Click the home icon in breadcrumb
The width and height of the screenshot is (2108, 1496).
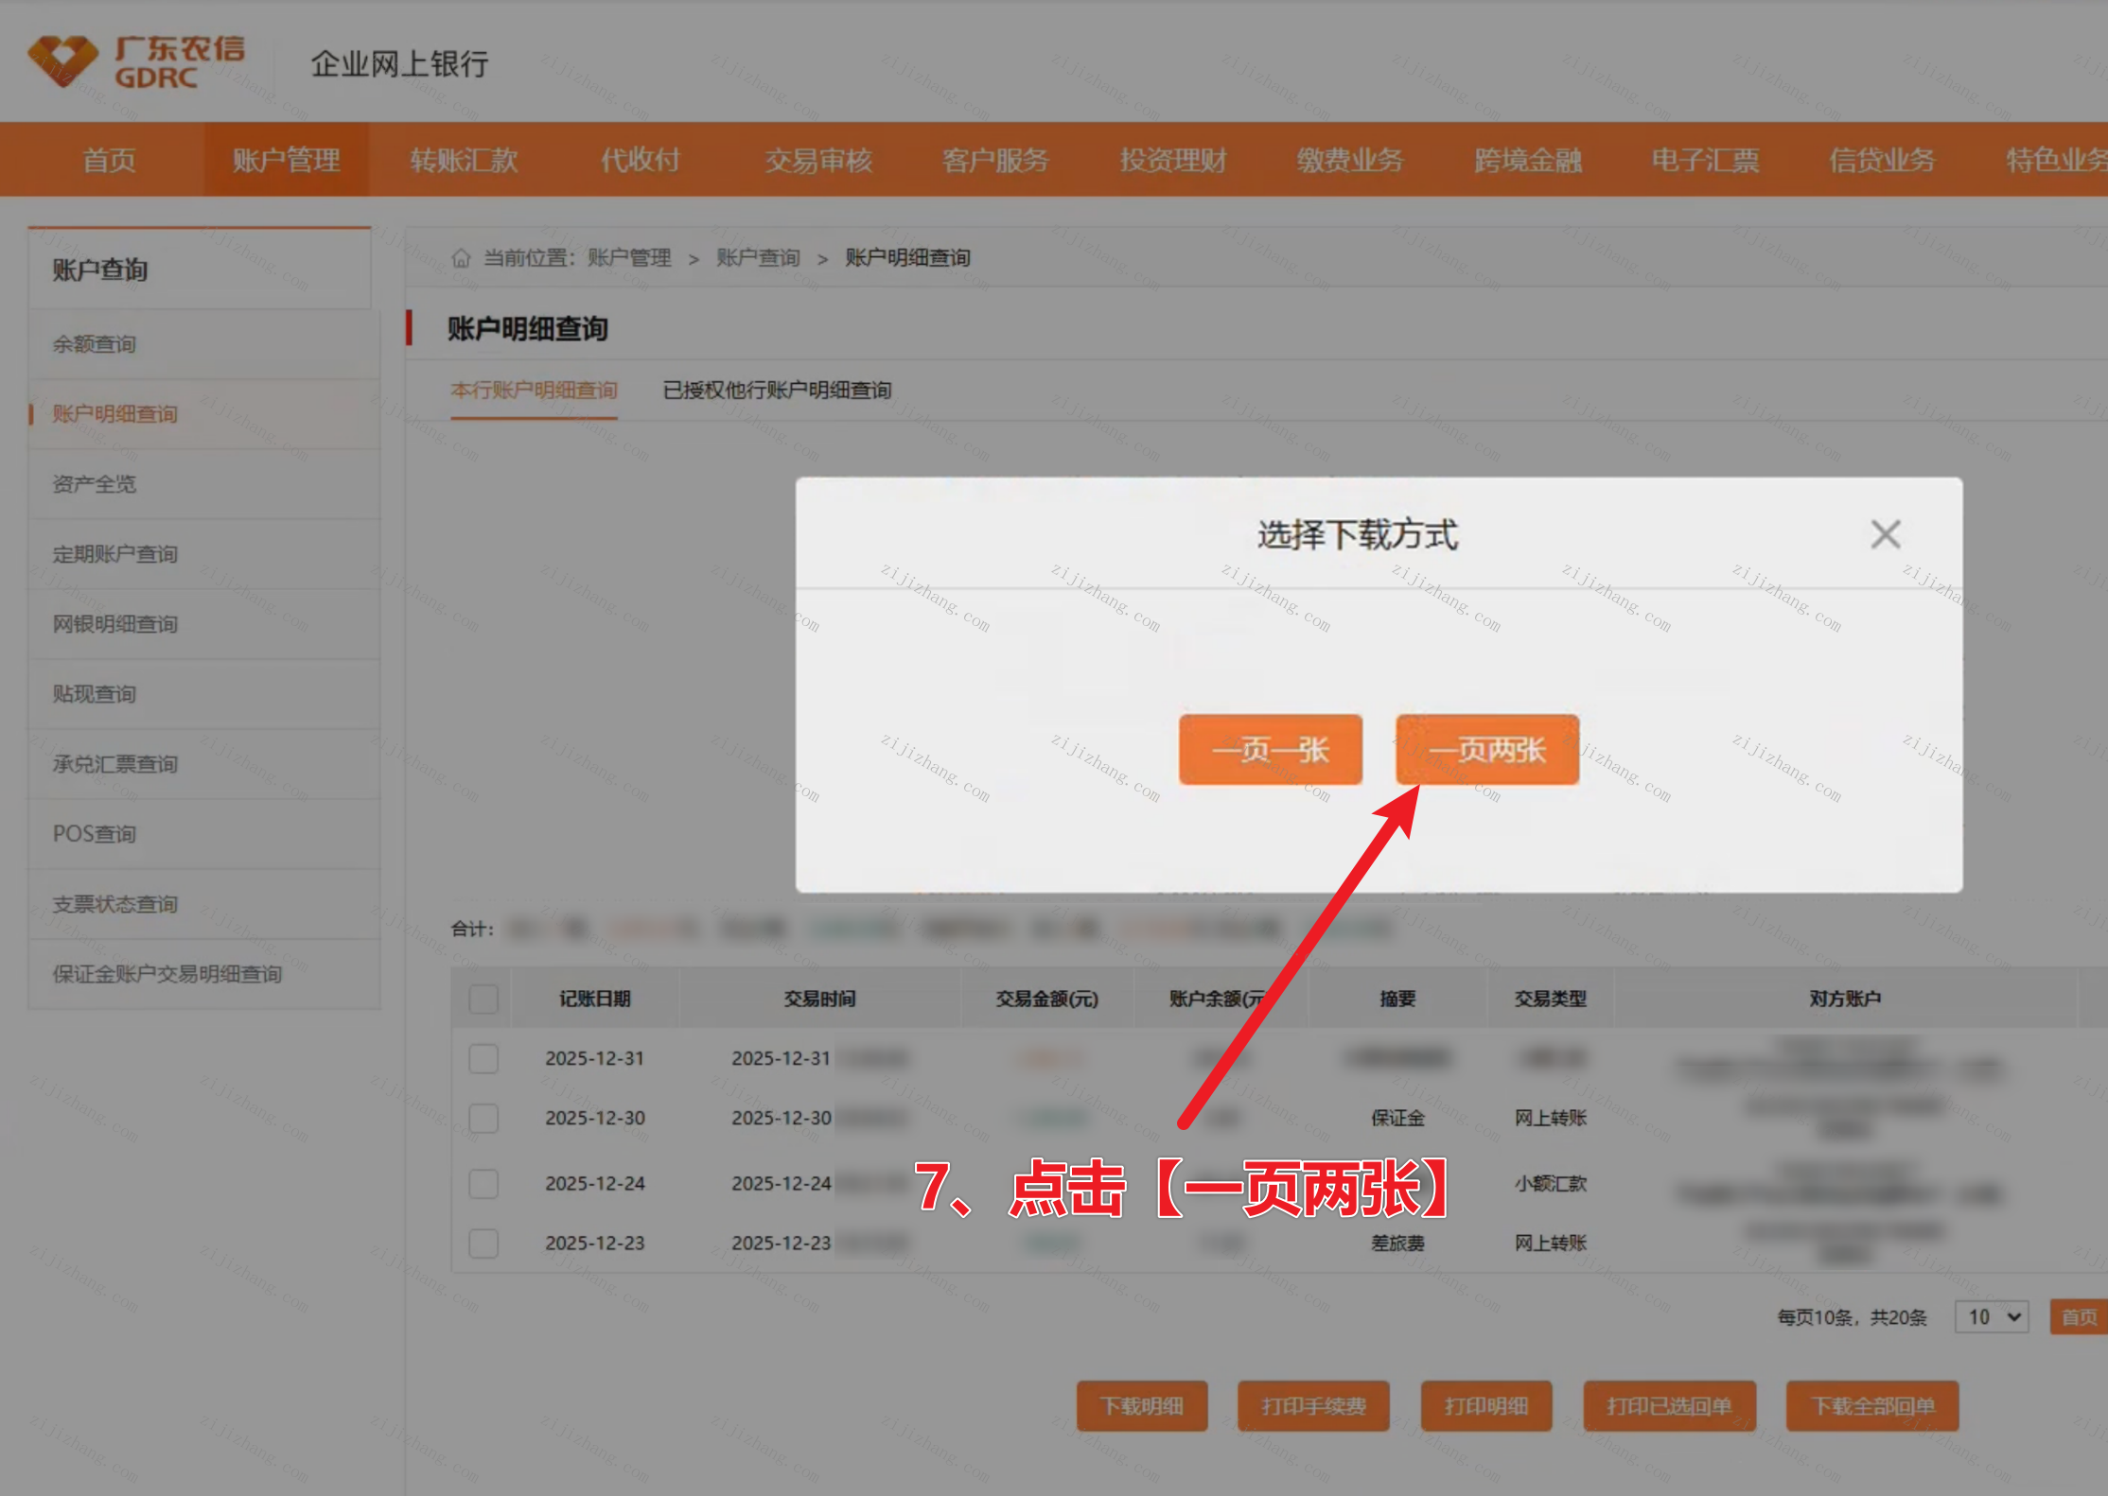(461, 257)
